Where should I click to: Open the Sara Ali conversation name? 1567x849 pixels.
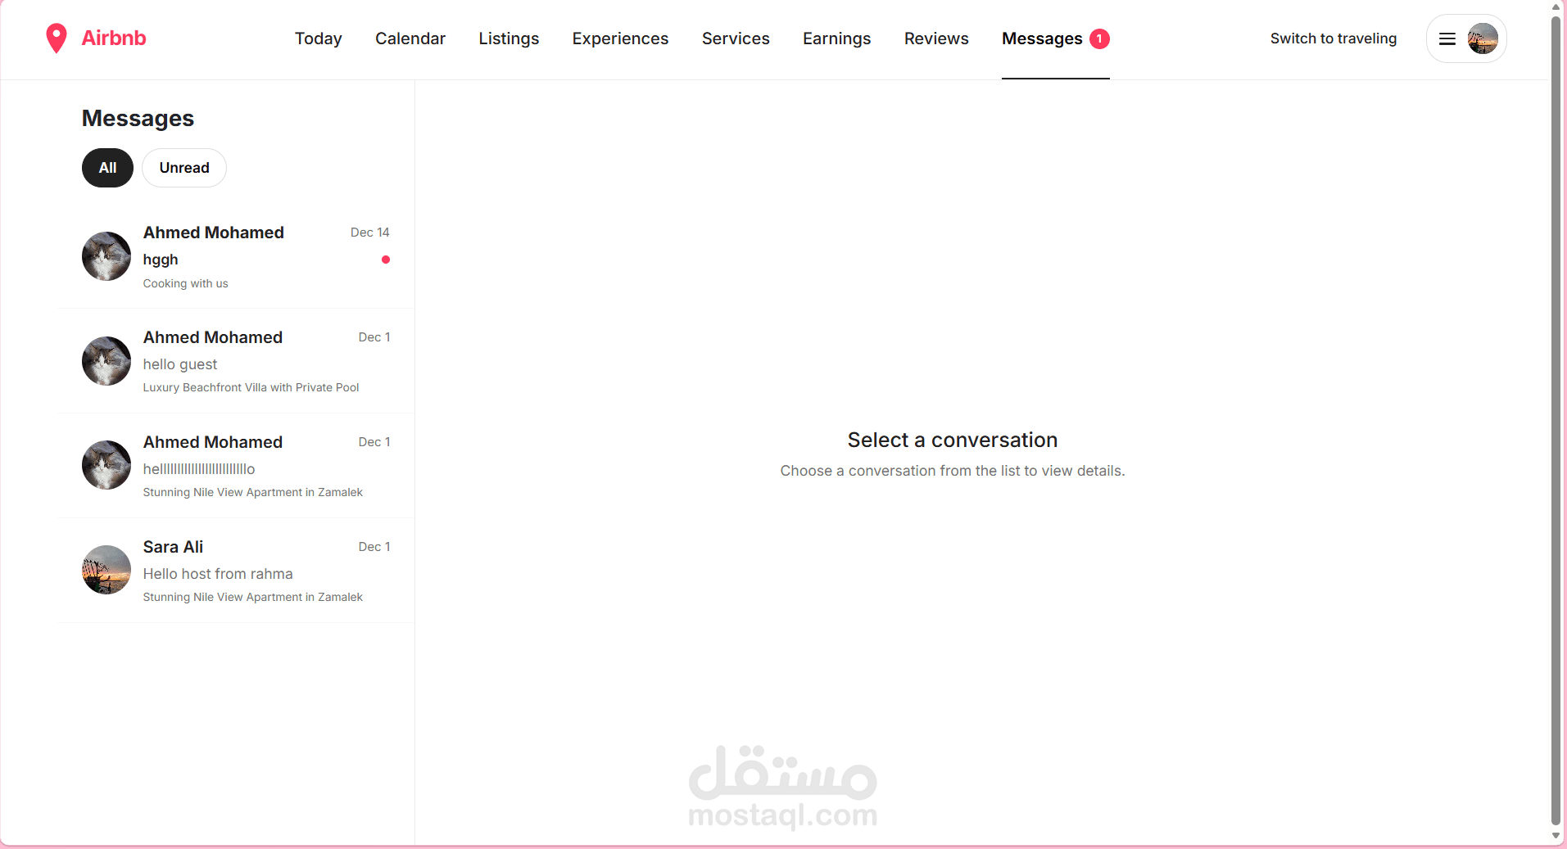(173, 547)
